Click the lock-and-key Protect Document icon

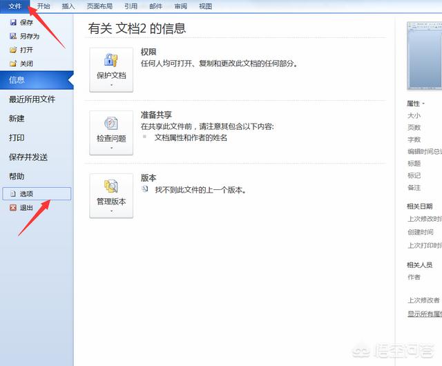coord(111,60)
